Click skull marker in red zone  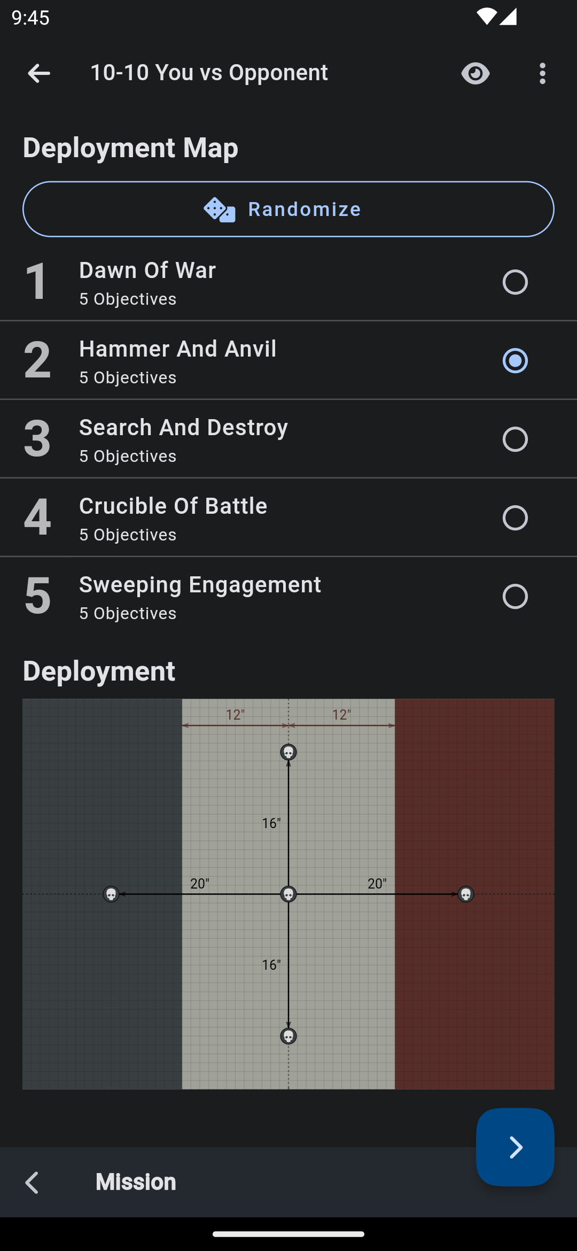[466, 894]
